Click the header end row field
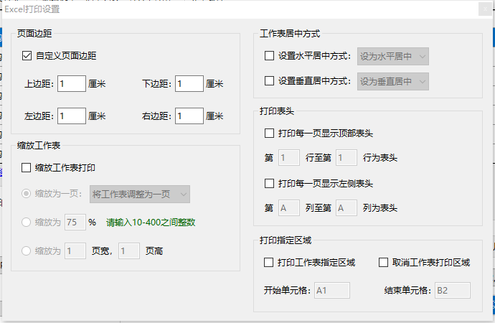Image resolution: width=495 pixels, height=323 pixels. click(346, 158)
